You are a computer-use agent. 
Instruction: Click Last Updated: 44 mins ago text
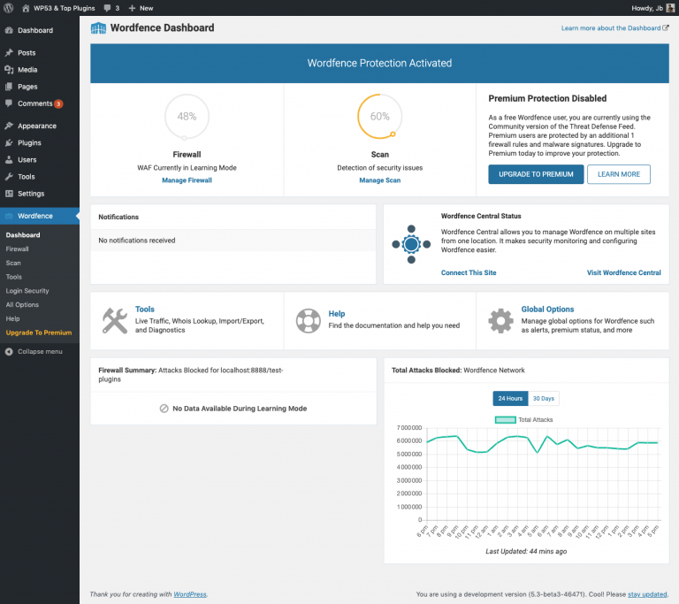526,551
